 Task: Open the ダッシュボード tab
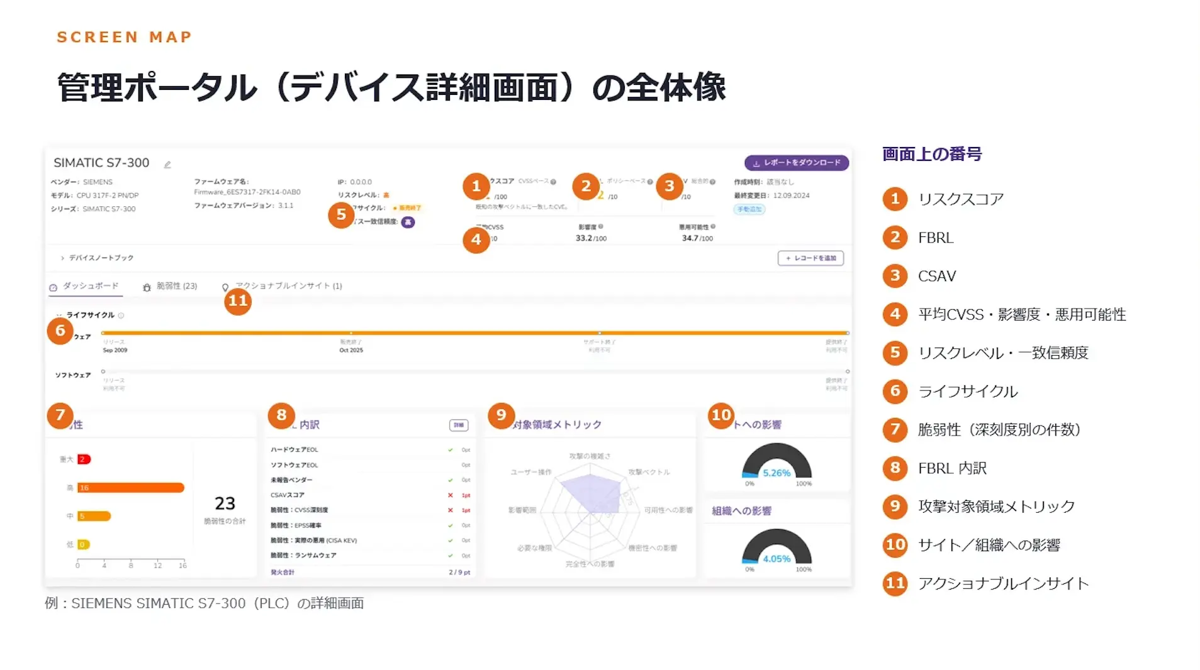pos(84,286)
